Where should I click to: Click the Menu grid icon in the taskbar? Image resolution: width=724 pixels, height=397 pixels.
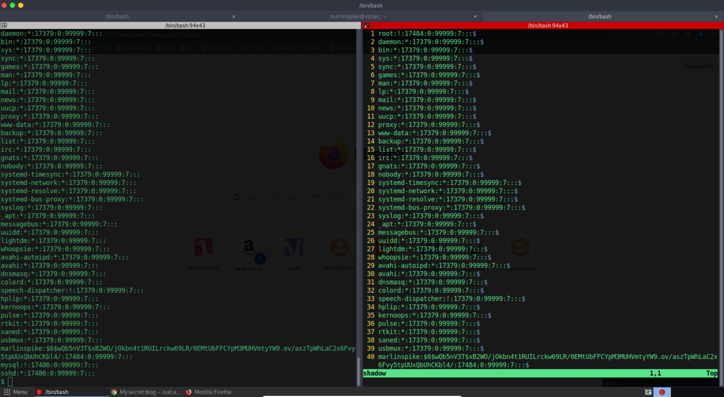[7, 392]
